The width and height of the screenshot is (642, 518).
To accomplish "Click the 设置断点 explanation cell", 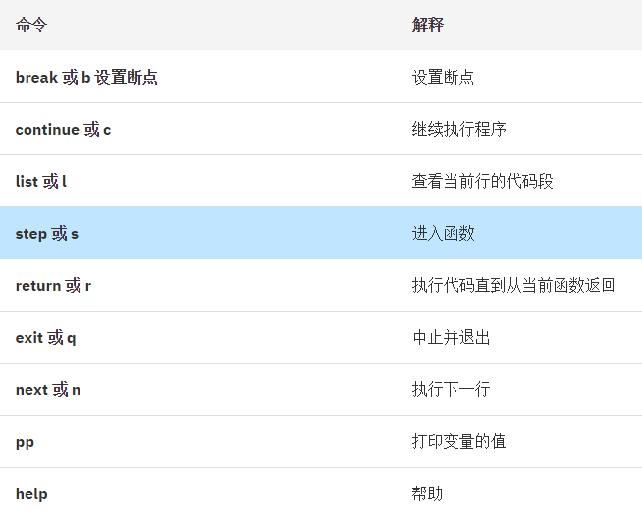I will pos(443,77).
